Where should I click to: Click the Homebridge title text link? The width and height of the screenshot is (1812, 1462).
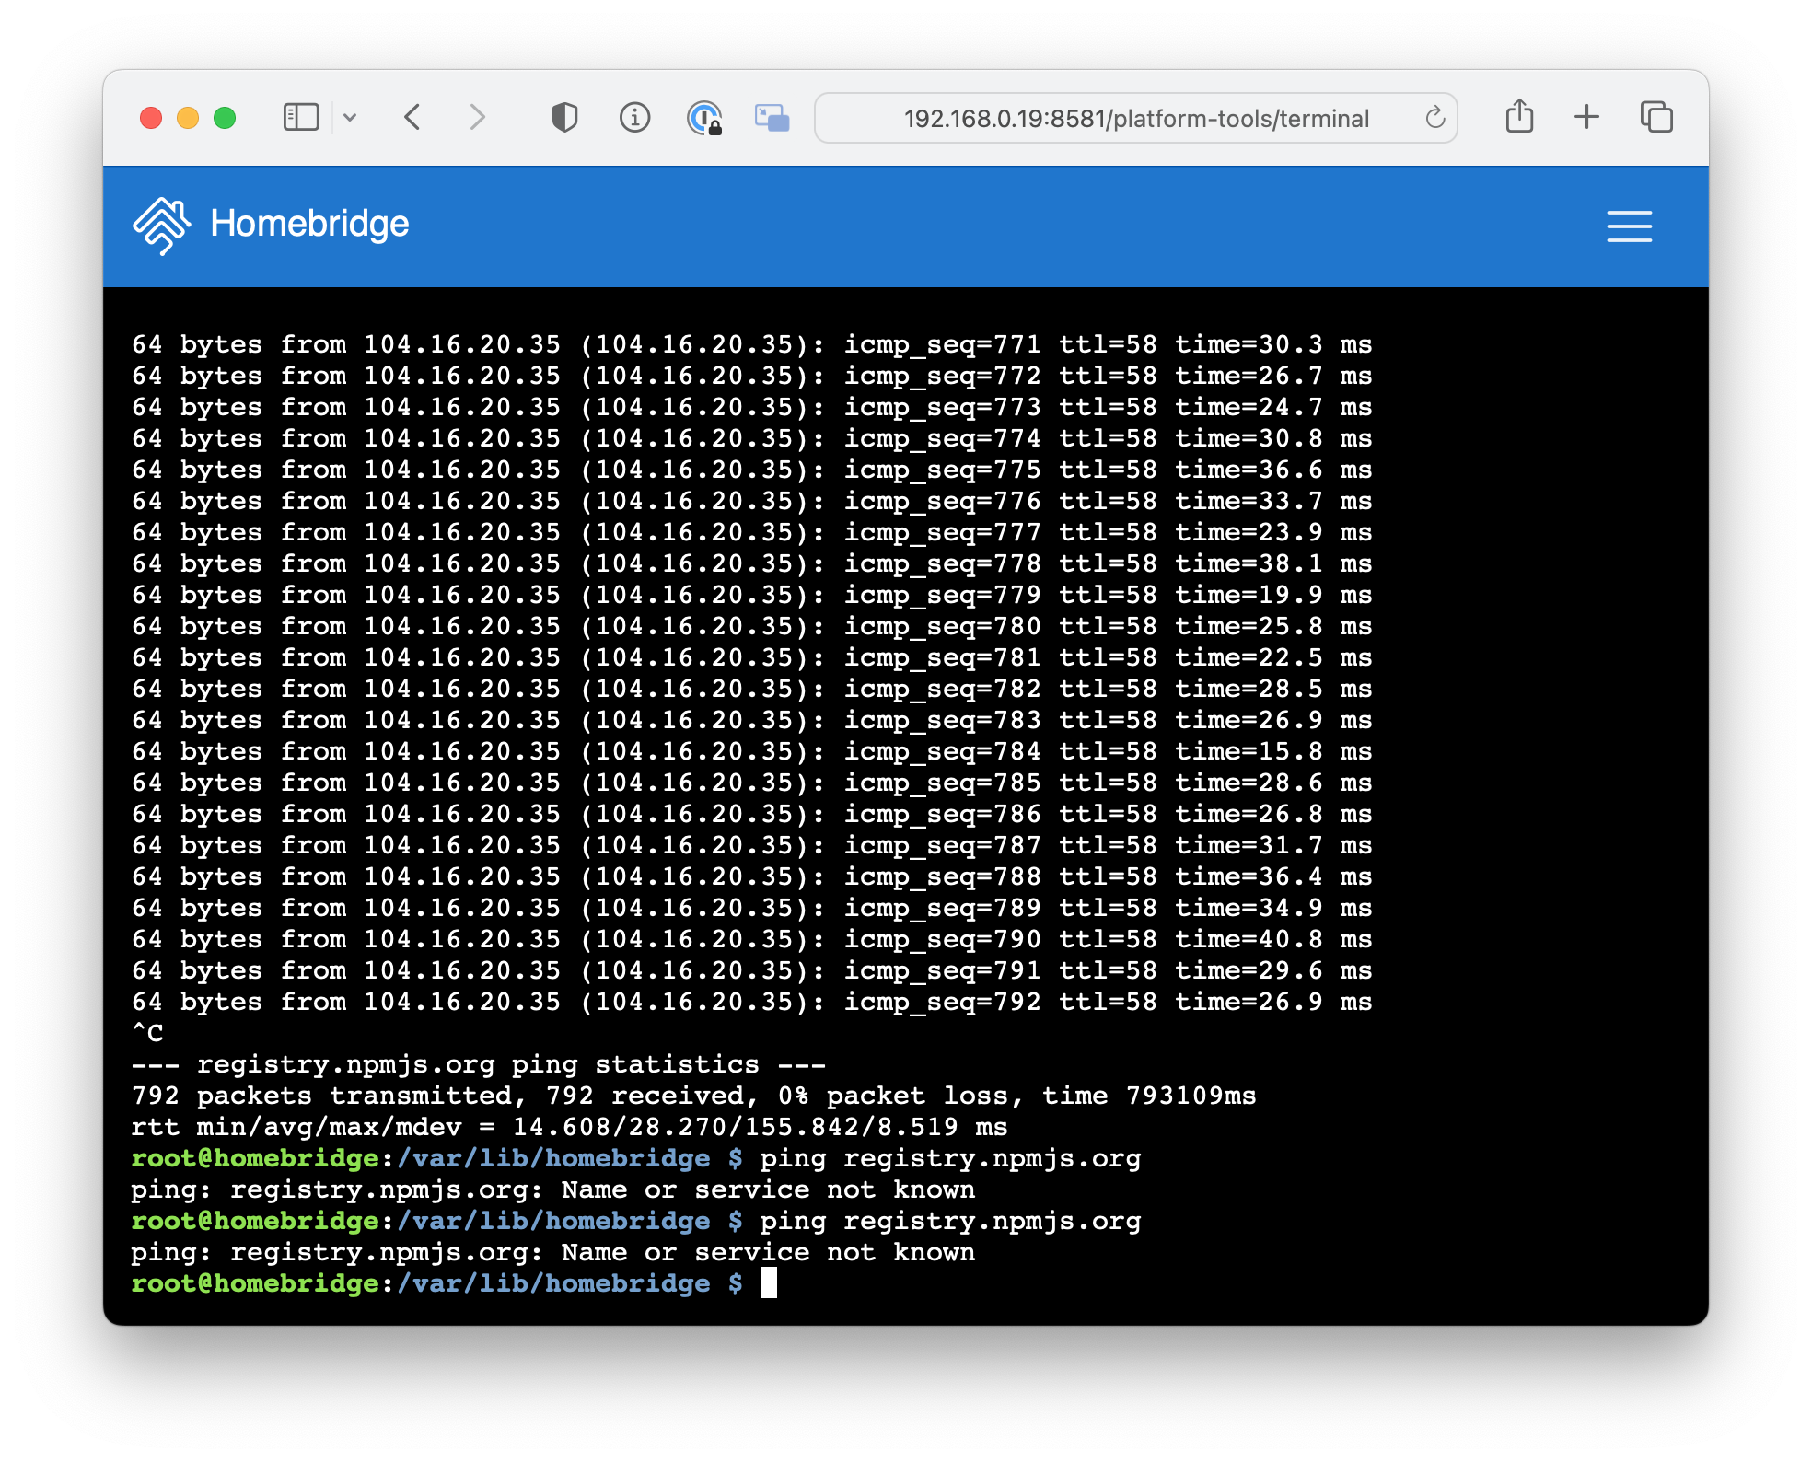tap(309, 224)
